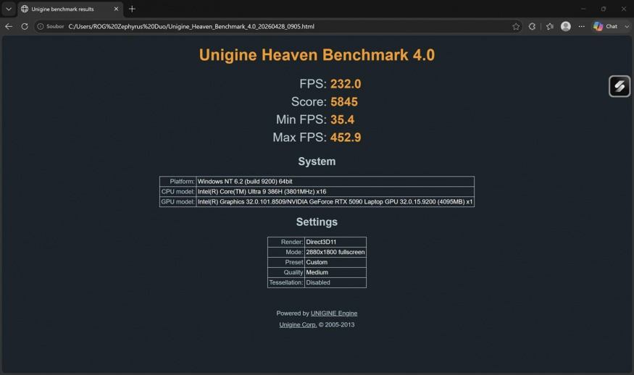
Task: Click the CPU model cell Intel Core Ultra 9
Action: [335, 192]
